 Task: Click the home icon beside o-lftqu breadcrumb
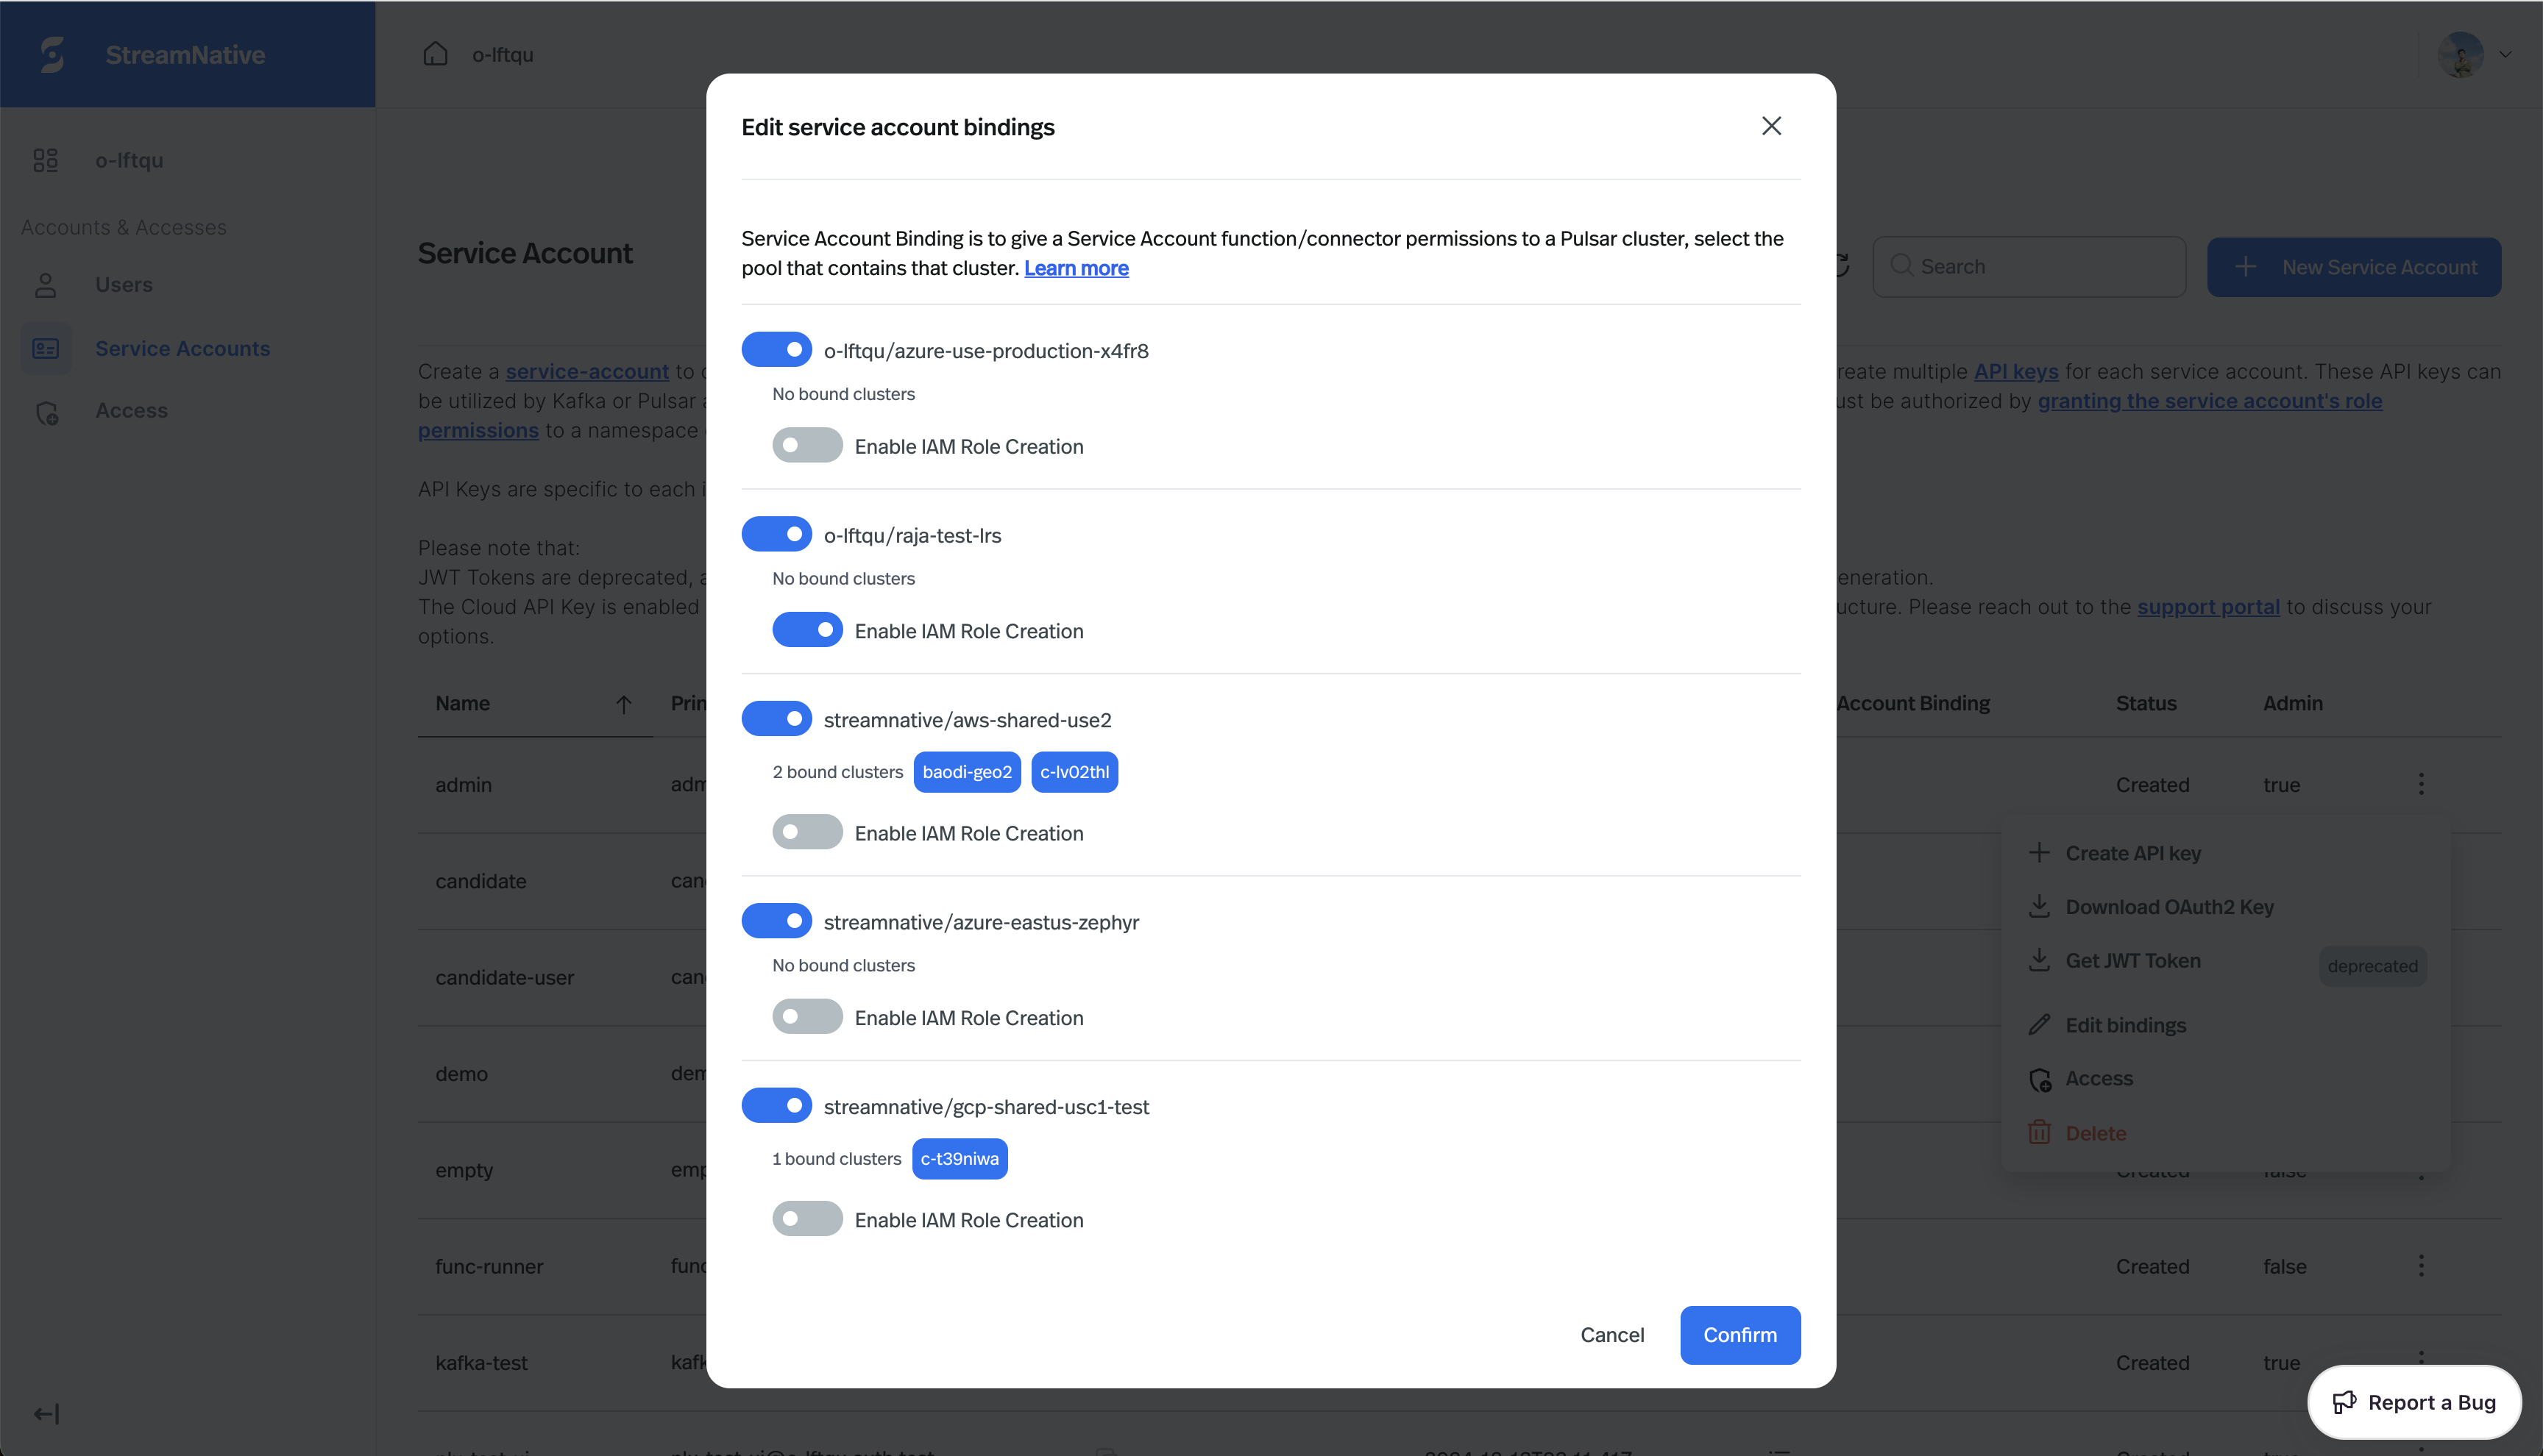pyautogui.click(x=436, y=54)
